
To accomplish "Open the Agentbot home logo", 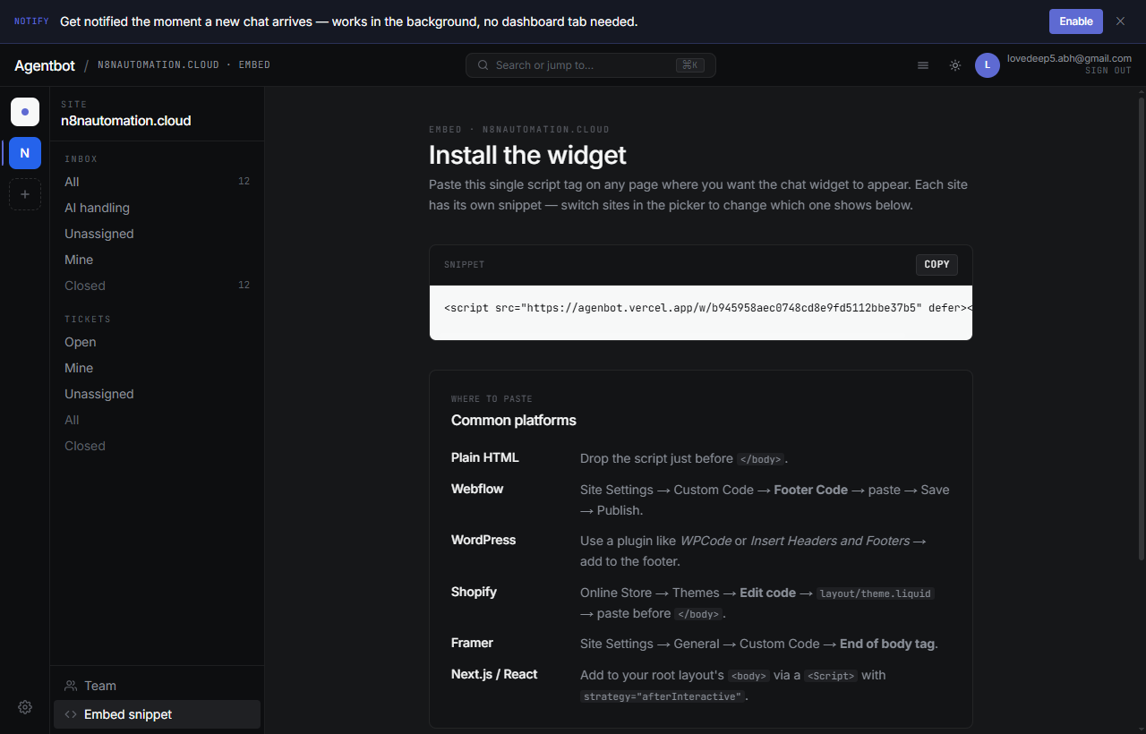I will pos(45,65).
